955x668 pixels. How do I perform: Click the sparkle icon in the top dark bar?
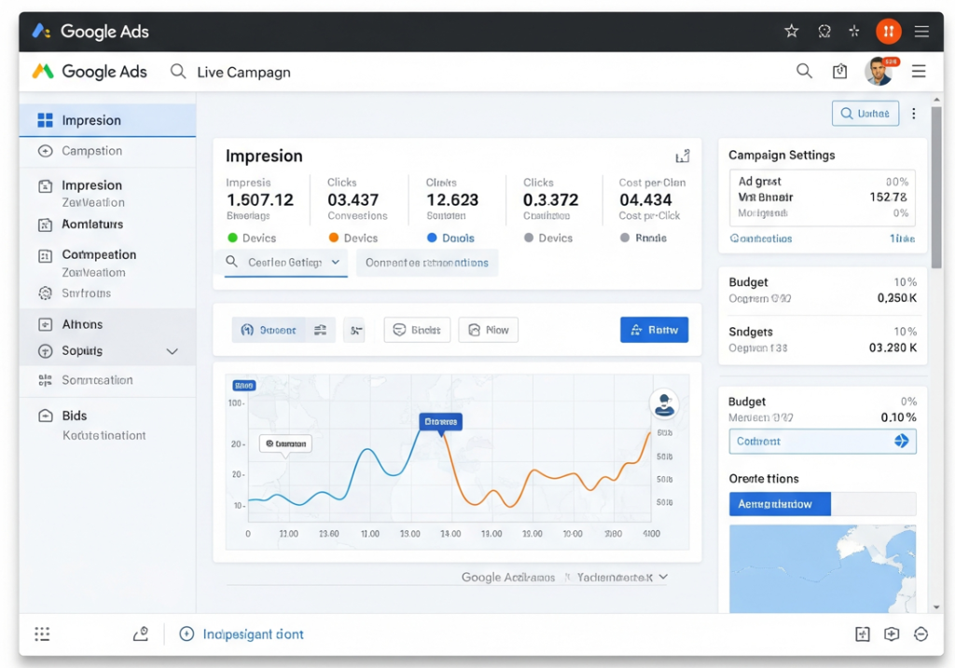(854, 31)
